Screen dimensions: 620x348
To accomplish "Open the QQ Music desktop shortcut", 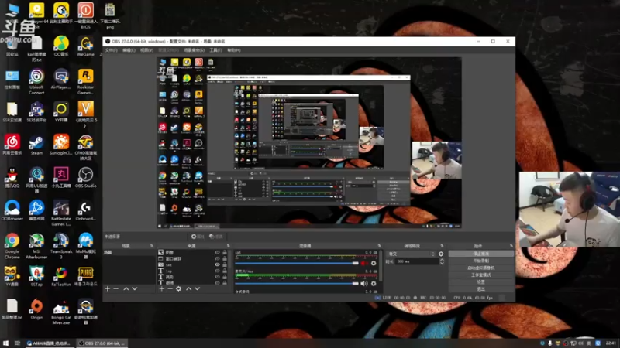I will [61, 46].
